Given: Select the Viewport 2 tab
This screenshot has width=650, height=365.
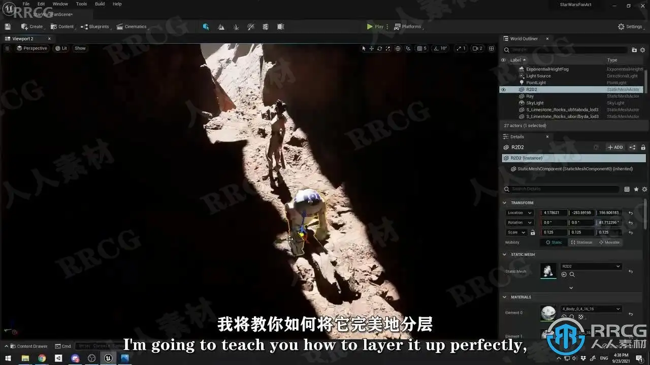Looking at the screenshot, I should pos(23,39).
